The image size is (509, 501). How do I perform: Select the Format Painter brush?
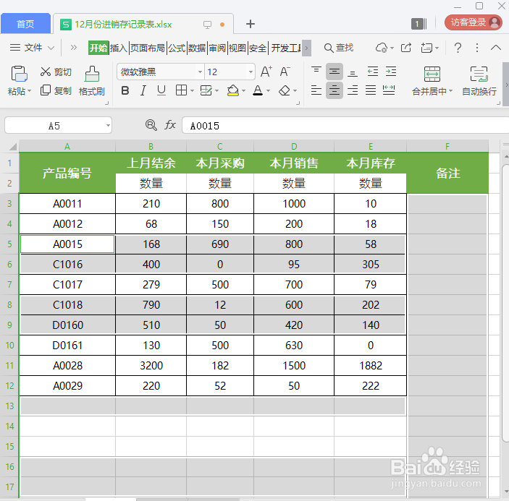[x=92, y=81]
